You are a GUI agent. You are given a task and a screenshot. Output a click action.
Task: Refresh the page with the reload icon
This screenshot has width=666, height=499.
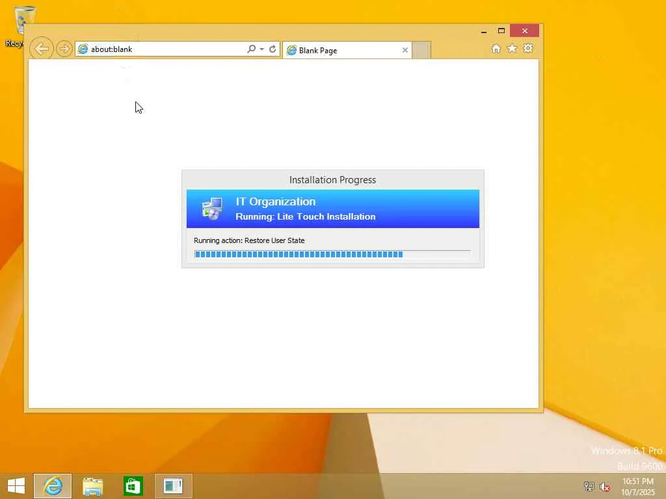[273, 49]
